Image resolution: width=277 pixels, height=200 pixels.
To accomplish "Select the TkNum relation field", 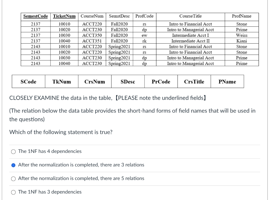I will [x=61, y=81].
